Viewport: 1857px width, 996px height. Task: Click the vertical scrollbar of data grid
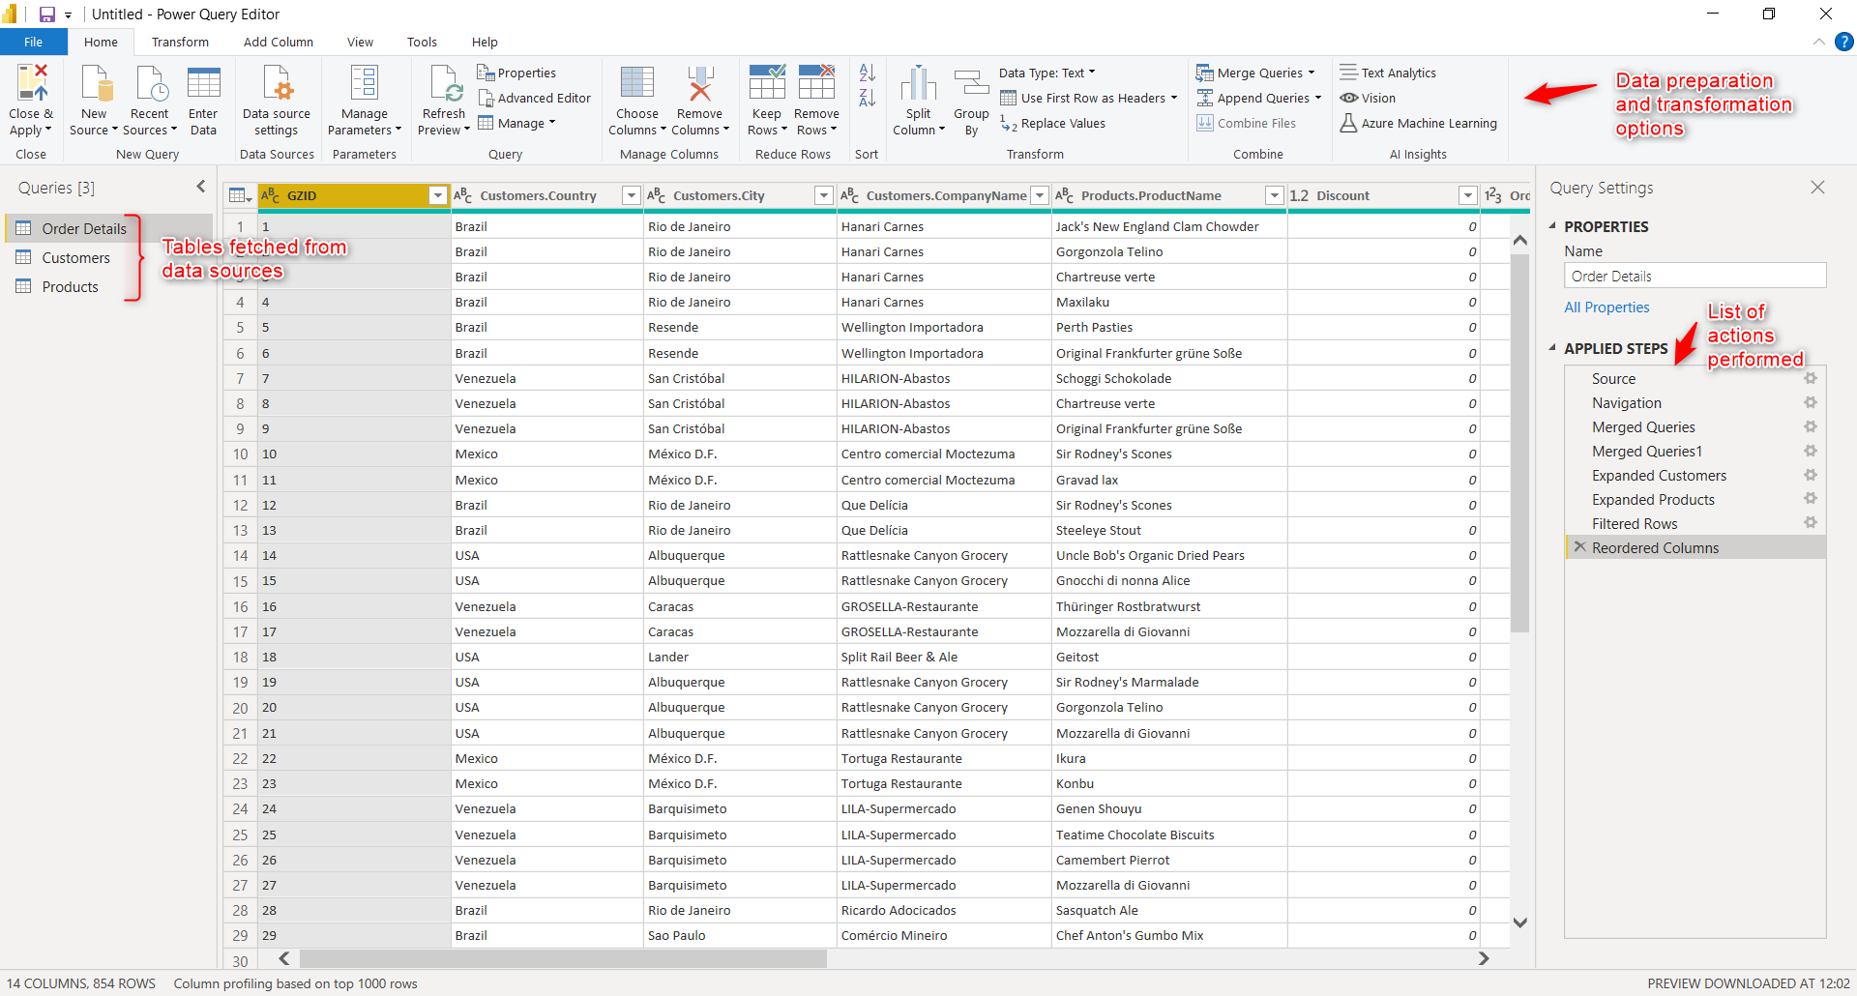click(1519, 443)
